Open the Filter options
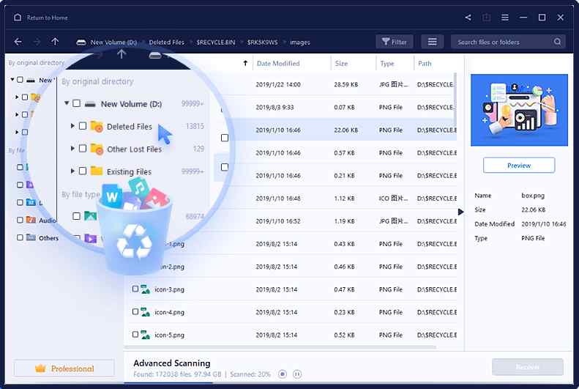The height and width of the screenshot is (389, 579). 393,42
